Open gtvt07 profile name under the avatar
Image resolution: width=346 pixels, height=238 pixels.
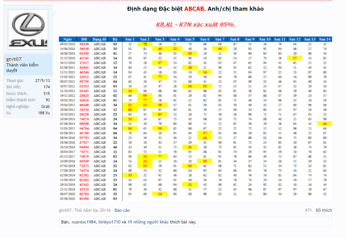(x=14, y=59)
